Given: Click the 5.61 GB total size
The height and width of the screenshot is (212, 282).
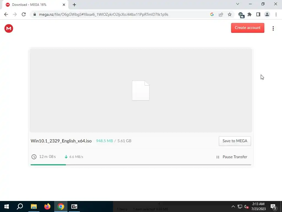Looking at the screenshot, I should [124, 141].
